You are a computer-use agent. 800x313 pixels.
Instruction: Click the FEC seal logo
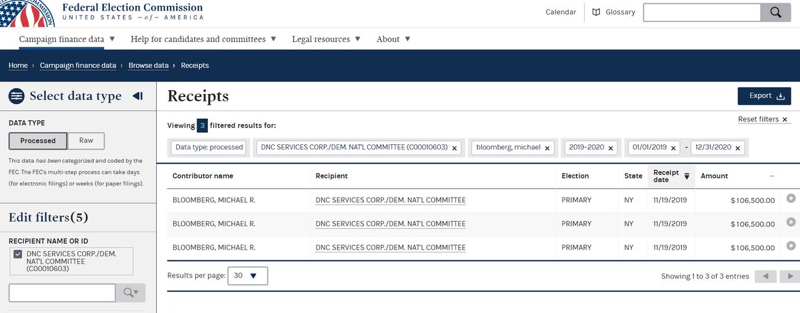[x=27, y=13]
